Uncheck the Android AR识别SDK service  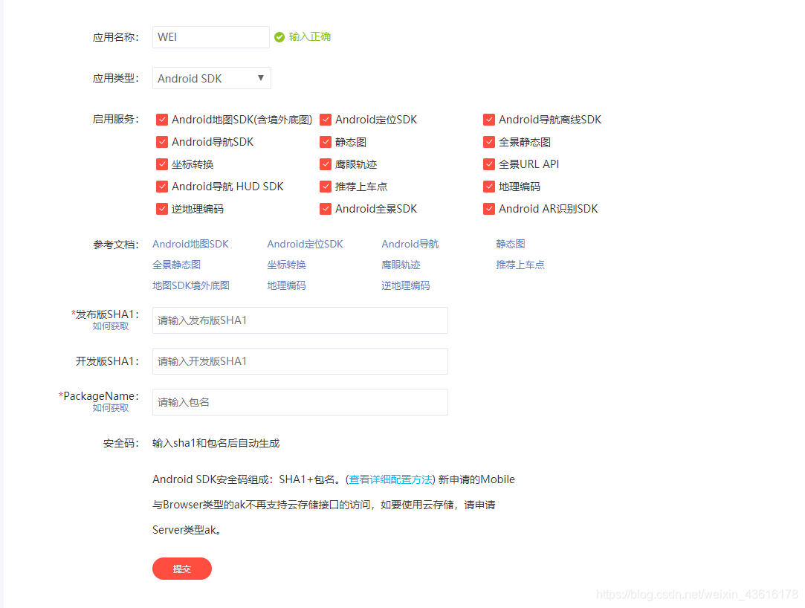tap(488, 209)
